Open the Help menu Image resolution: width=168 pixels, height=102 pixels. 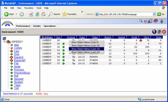[46, 8]
